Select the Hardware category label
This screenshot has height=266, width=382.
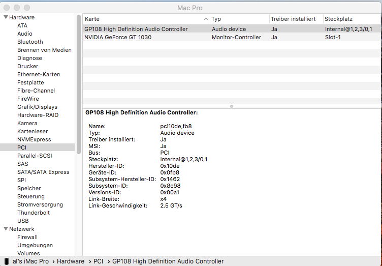22,17
